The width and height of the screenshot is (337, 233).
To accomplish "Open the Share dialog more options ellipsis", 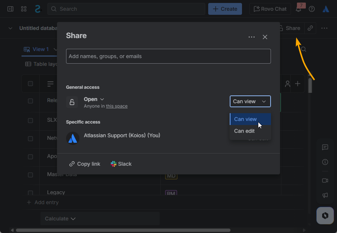I will pos(252,37).
